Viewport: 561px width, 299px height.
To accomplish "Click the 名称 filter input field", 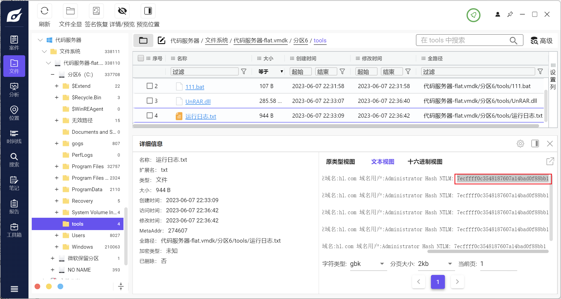I will pyautogui.click(x=205, y=72).
